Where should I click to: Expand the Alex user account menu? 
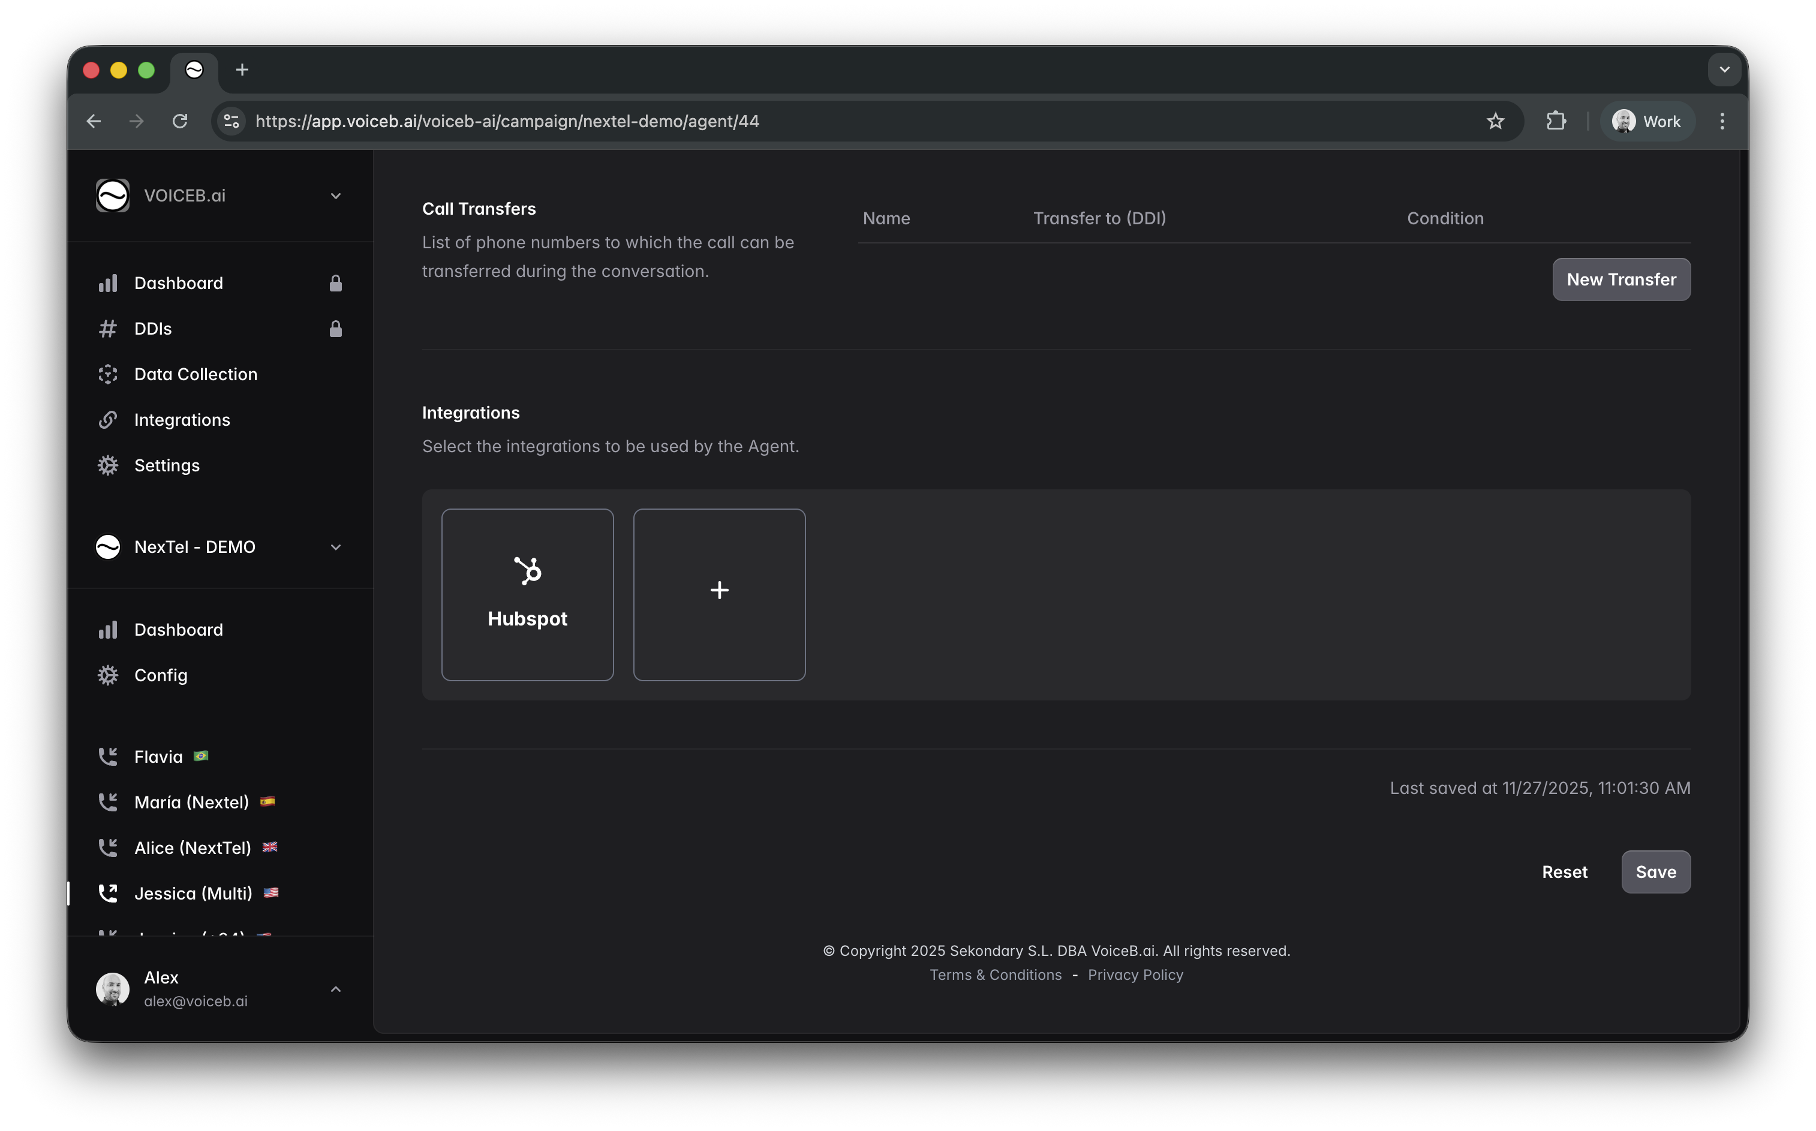tap(335, 989)
